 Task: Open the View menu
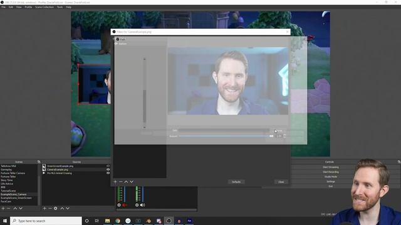click(19, 7)
